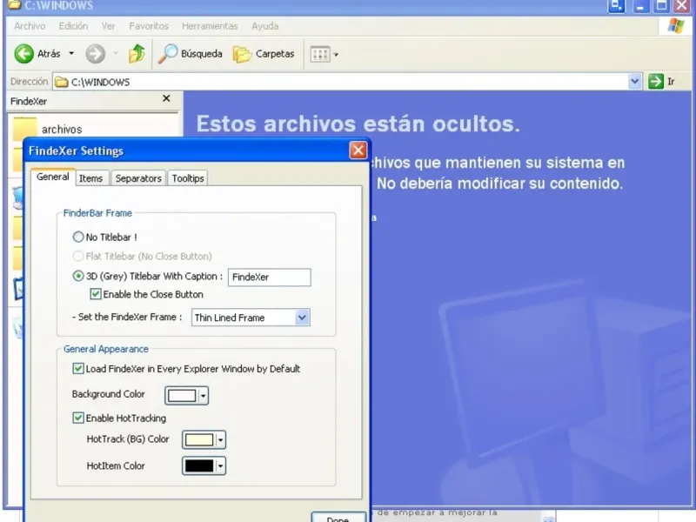Open the Edición menu
This screenshot has width=696, height=522.
[x=73, y=26]
